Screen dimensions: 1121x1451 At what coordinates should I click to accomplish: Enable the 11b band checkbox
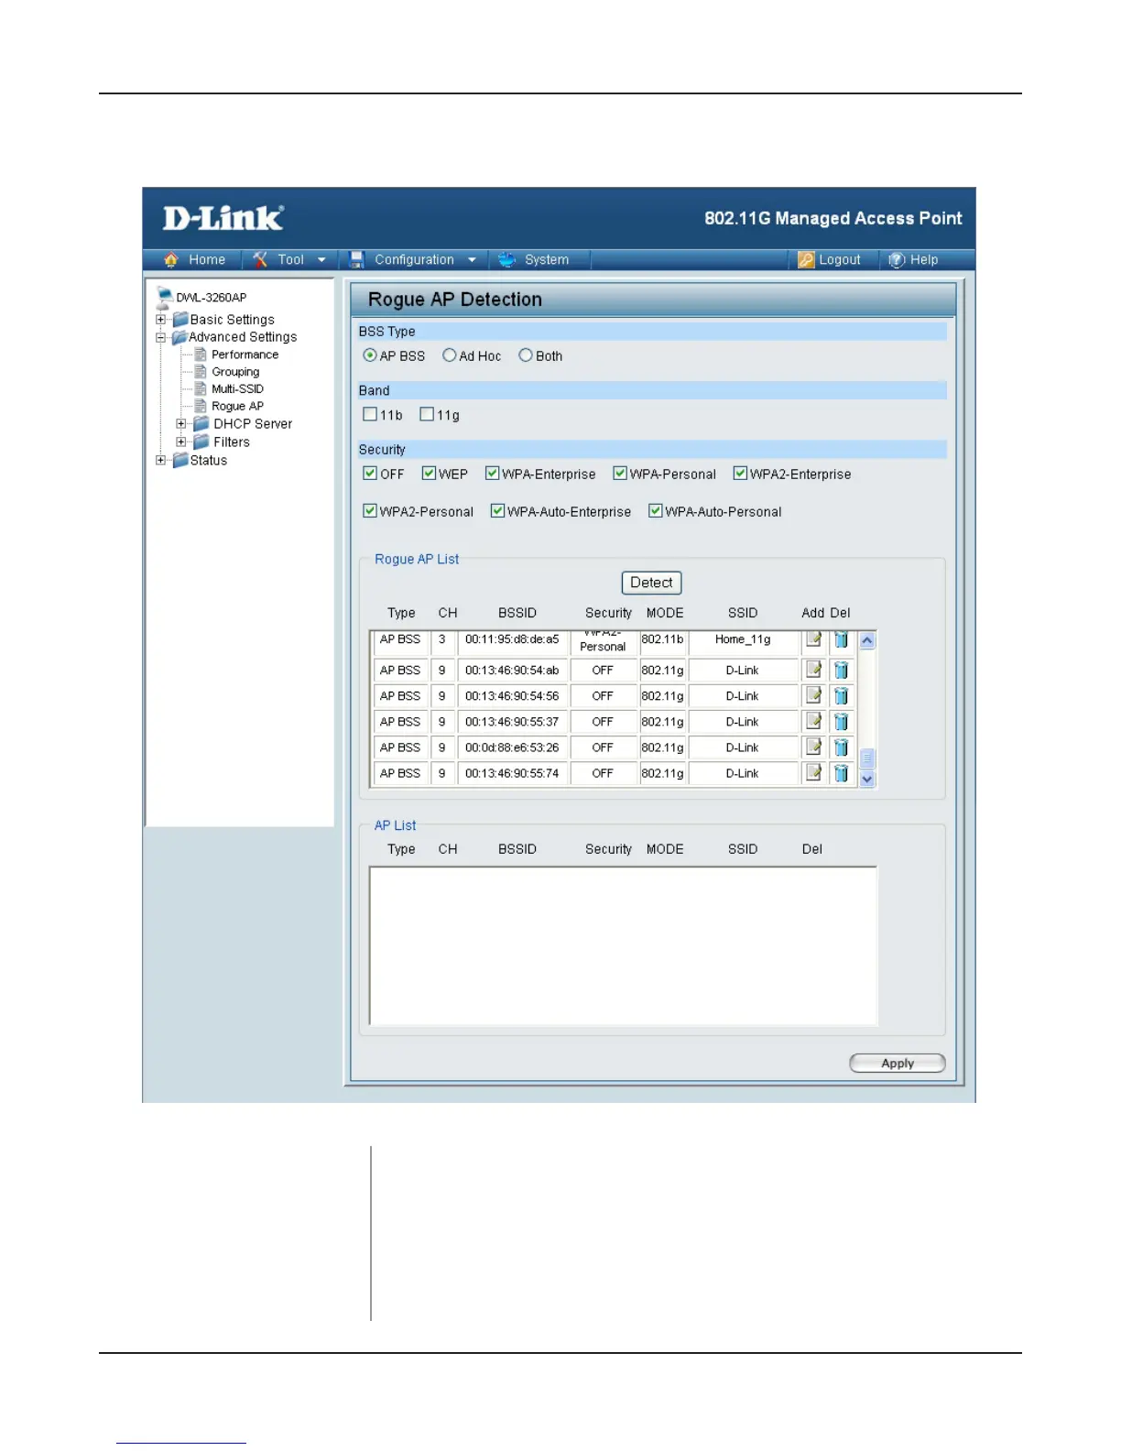coord(370,414)
